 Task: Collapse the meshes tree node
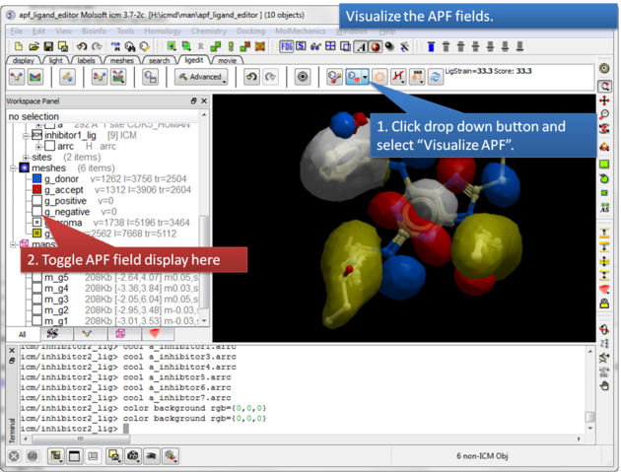(x=14, y=169)
